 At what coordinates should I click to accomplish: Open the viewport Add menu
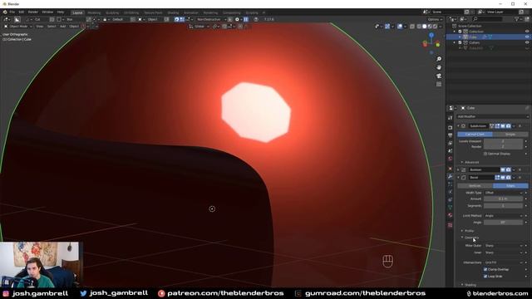[x=63, y=27]
